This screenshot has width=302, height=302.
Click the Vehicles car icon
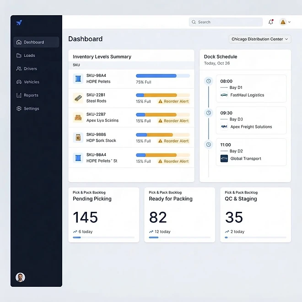pyautogui.click(x=19, y=82)
